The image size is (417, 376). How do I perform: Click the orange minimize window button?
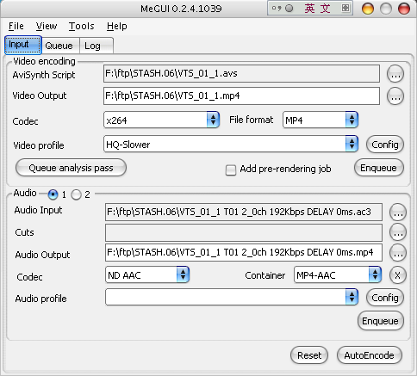point(368,9)
